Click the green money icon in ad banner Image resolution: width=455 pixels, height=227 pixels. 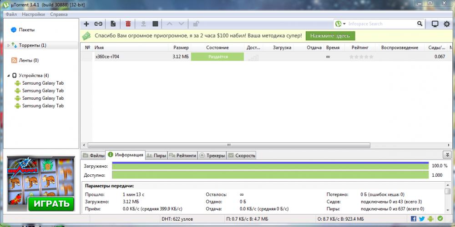pos(86,36)
